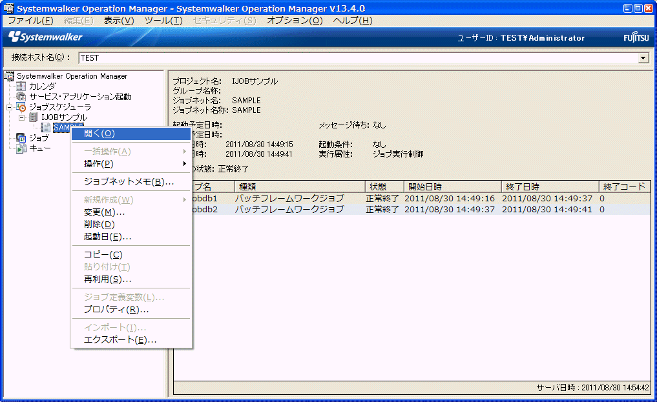The width and height of the screenshot is (657, 402).
Task: Select the キュー tree item
Action: point(40,148)
